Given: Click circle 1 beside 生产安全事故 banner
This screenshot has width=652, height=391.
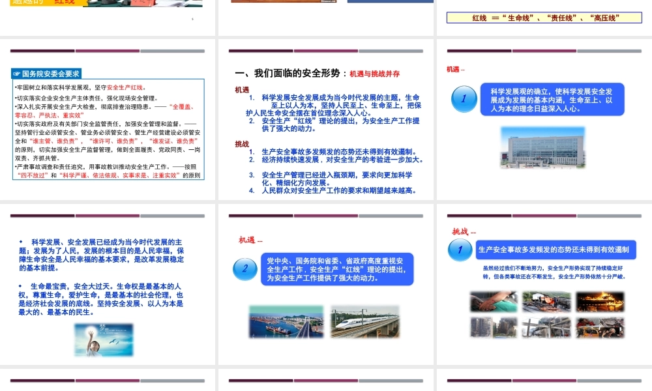Looking at the screenshot, I should click(x=460, y=250).
